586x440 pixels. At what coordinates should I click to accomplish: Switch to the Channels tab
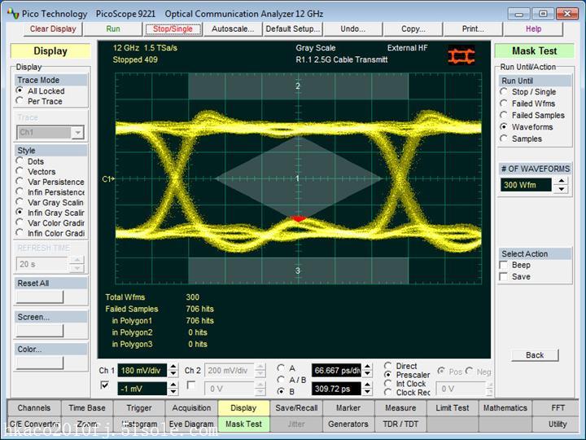point(33,408)
